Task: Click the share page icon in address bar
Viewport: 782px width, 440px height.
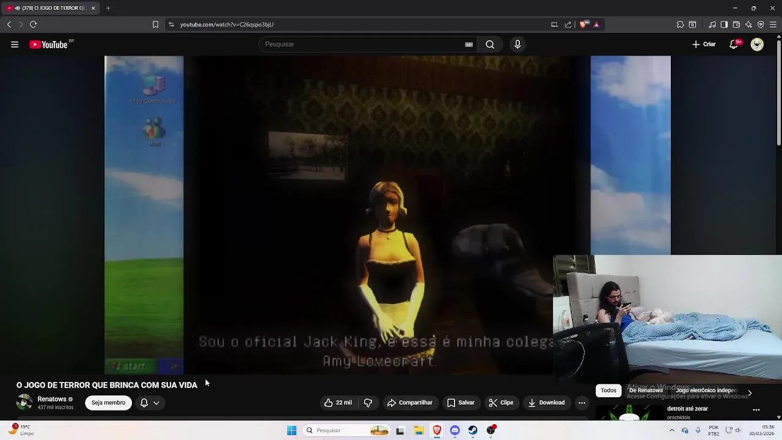Action: click(568, 24)
